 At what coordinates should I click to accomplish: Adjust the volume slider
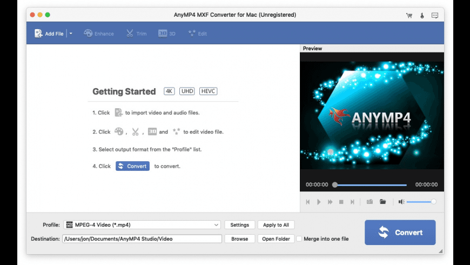(x=421, y=202)
